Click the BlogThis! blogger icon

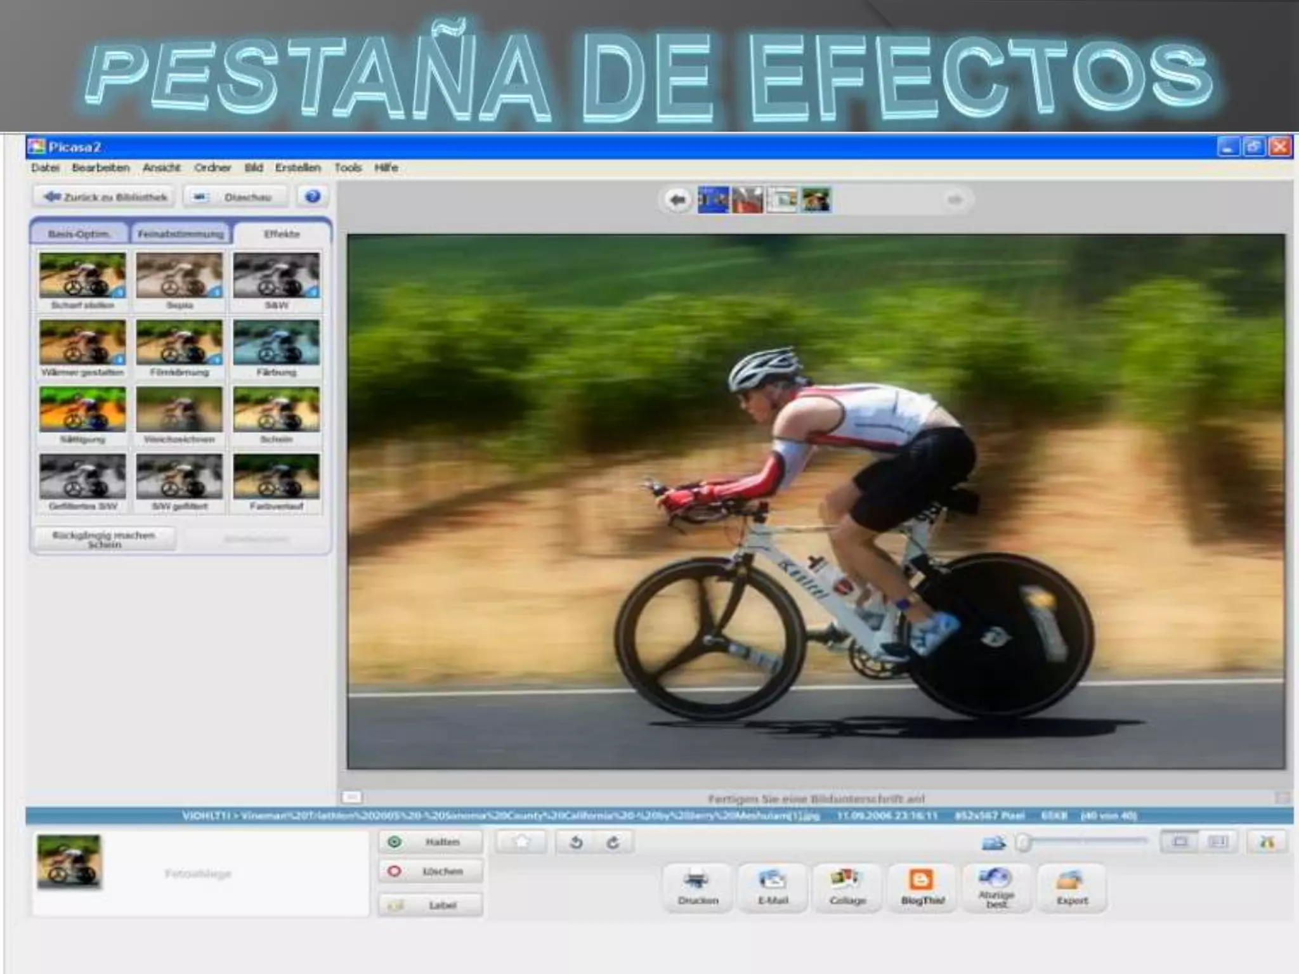[922, 881]
